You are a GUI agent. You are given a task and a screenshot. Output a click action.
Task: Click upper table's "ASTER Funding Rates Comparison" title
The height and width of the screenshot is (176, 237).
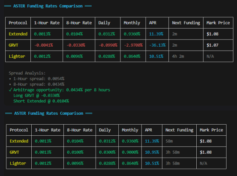point(48,6)
